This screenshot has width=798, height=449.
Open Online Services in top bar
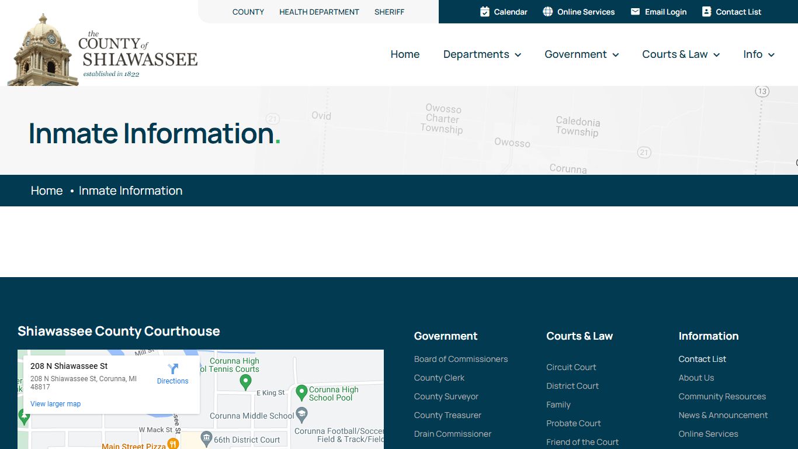[x=578, y=12]
